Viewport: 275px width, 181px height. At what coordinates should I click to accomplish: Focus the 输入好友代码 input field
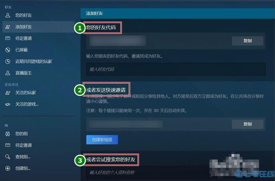click(x=176, y=69)
